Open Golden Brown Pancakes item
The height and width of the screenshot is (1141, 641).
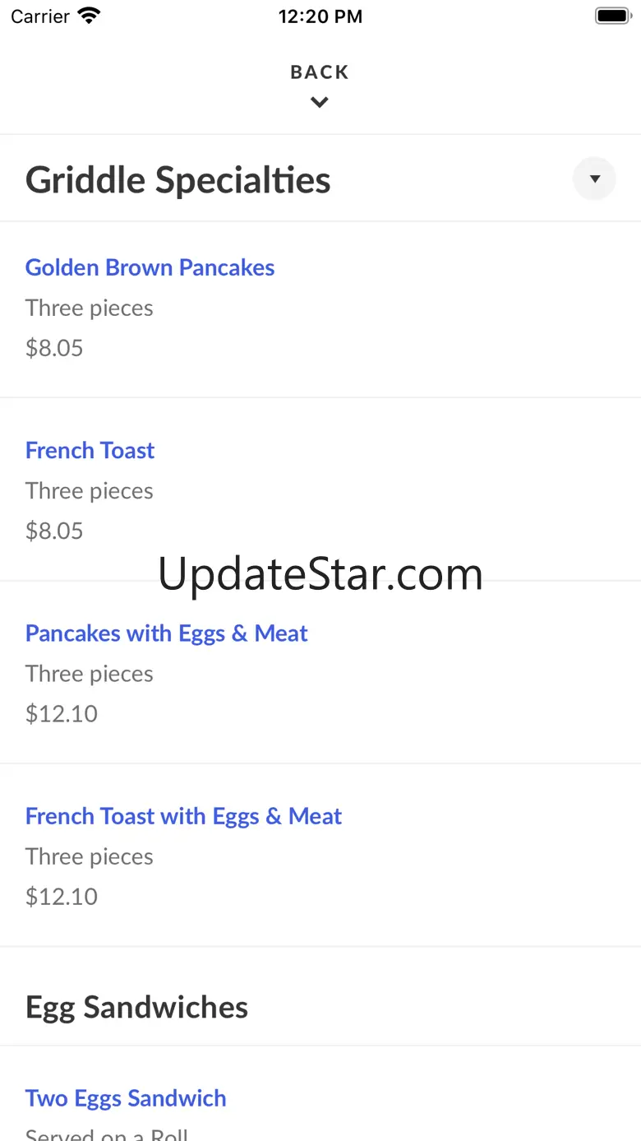tap(150, 267)
